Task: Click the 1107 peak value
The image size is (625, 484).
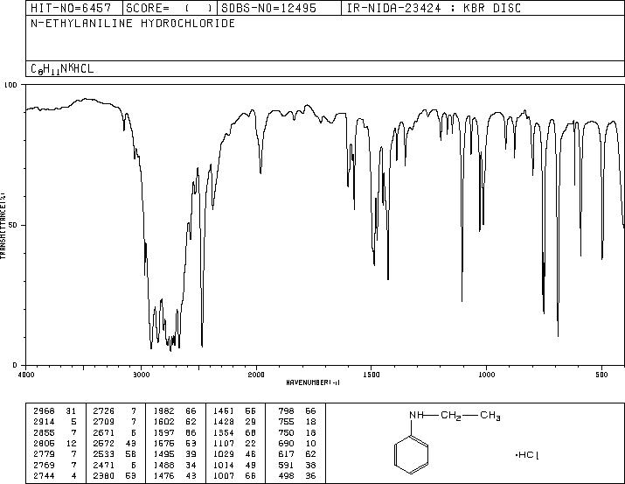Action: click(224, 443)
